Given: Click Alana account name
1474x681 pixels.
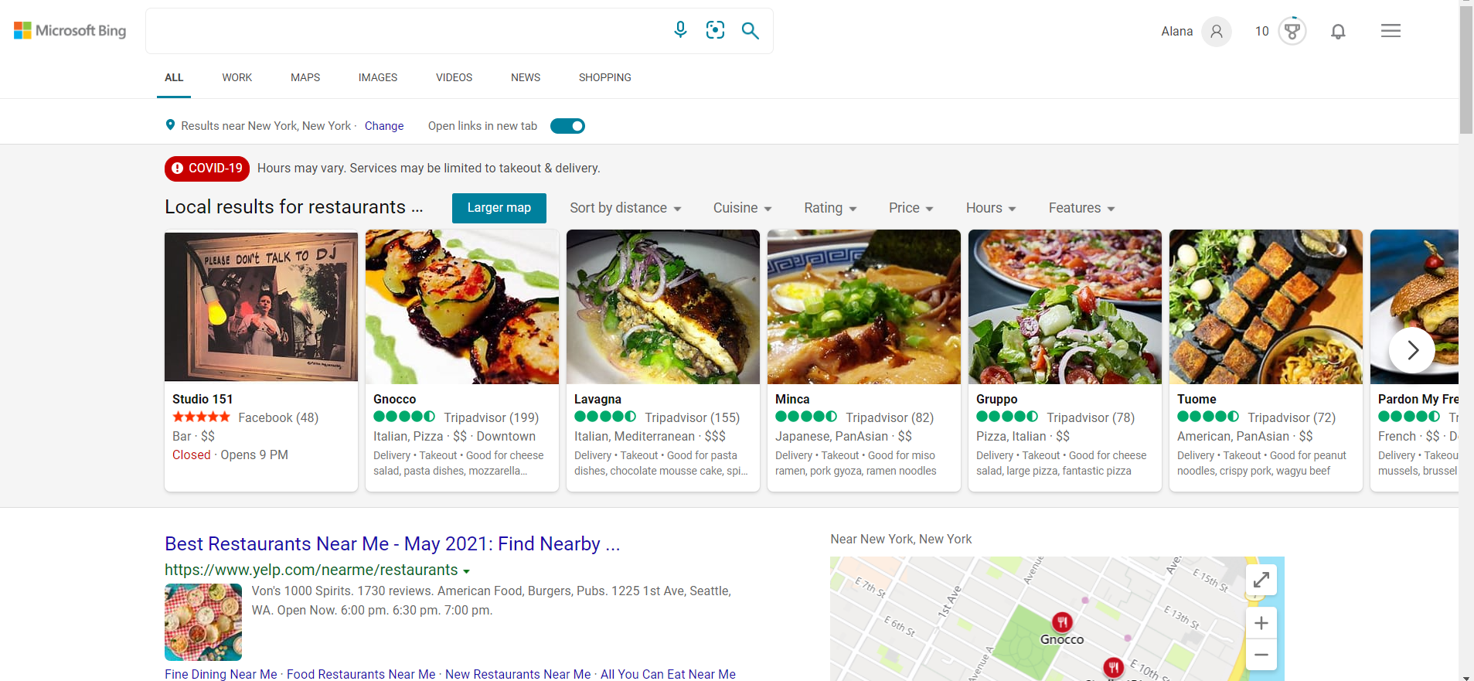Looking at the screenshot, I should coord(1176,32).
